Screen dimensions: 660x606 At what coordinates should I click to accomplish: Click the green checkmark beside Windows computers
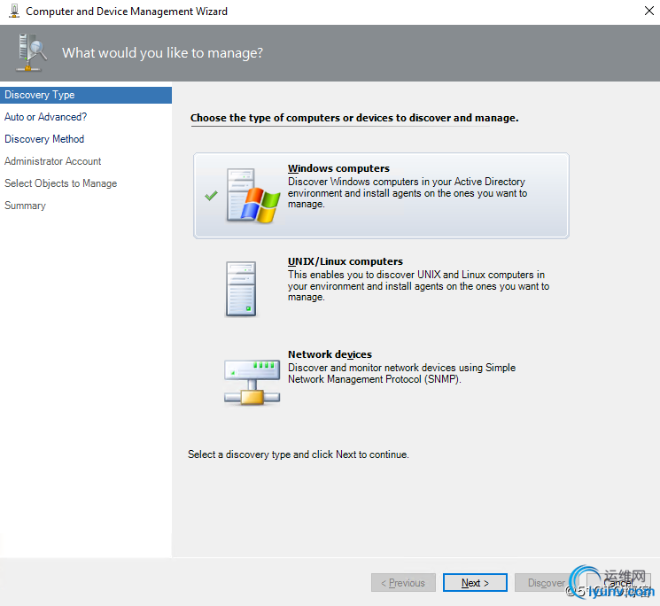coord(212,196)
